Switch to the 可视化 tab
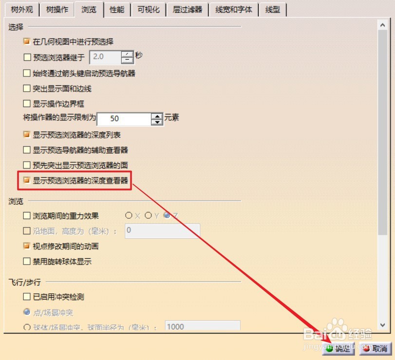The height and width of the screenshot is (360, 395). click(149, 10)
